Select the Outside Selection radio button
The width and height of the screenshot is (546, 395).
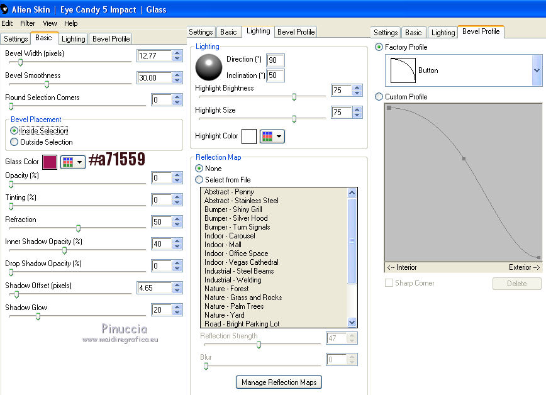[x=14, y=142]
